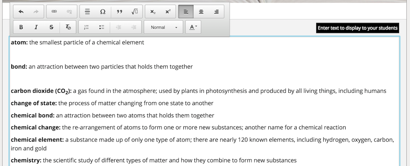Click the text 'iron and gold'
Image resolution: width=410 pixels, height=166 pixels.
(x=29, y=149)
